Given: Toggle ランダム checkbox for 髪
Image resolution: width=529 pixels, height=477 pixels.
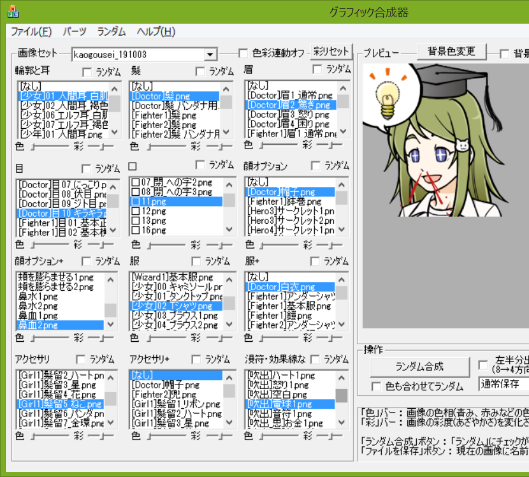Looking at the screenshot, I should [x=200, y=71].
